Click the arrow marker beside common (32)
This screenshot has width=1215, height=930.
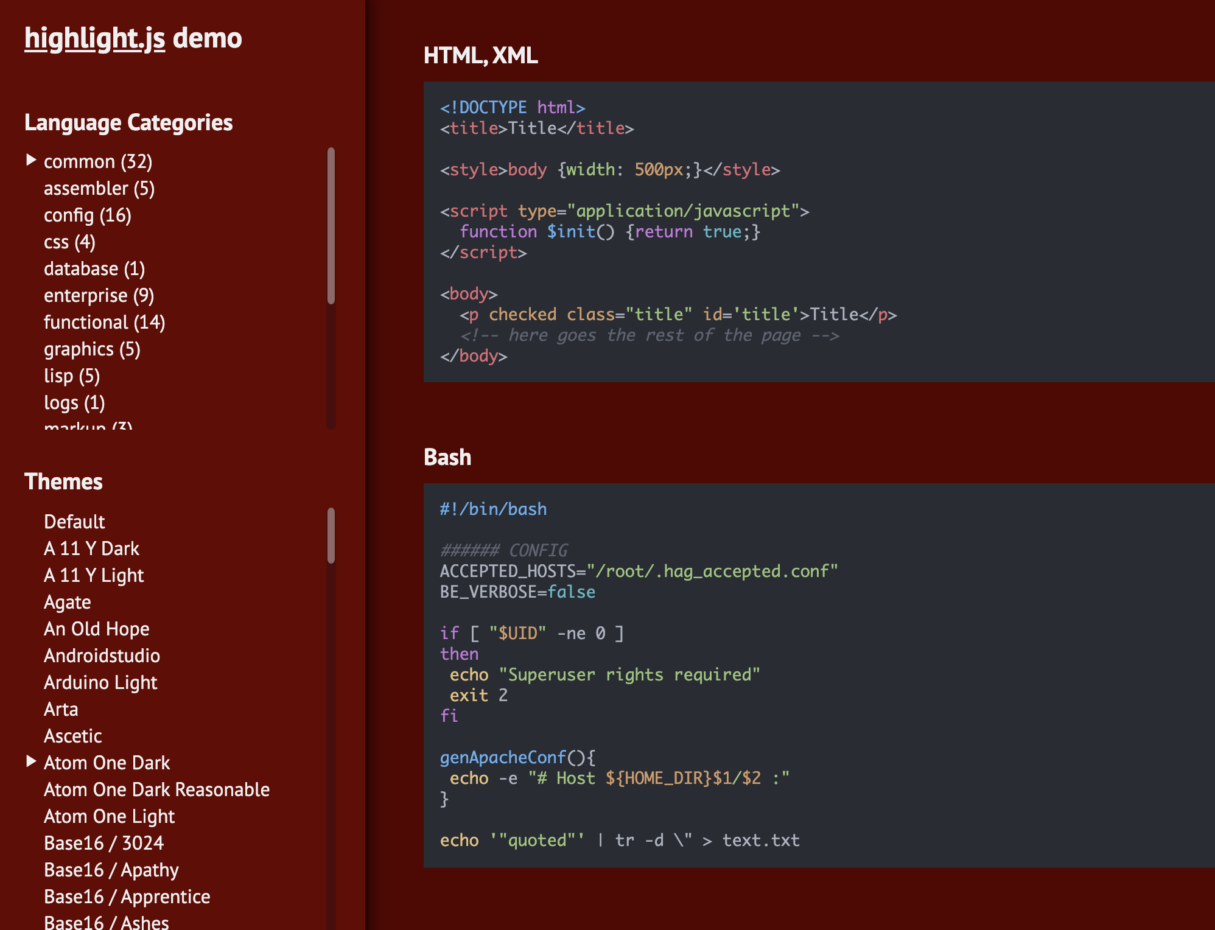(31, 160)
